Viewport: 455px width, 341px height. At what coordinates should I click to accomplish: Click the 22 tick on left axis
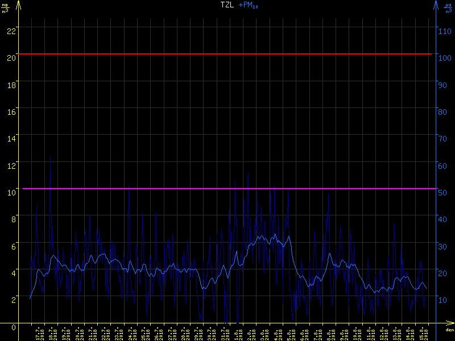pos(10,31)
